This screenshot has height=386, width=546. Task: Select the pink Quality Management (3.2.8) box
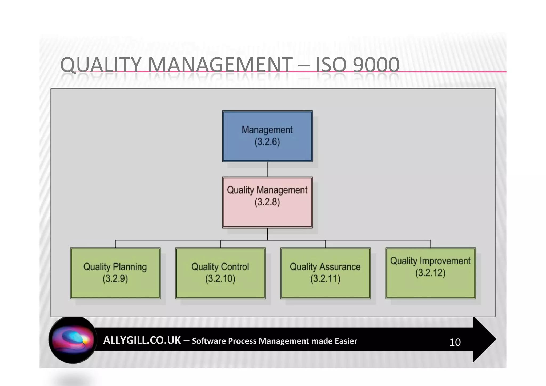[x=267, y=202]
